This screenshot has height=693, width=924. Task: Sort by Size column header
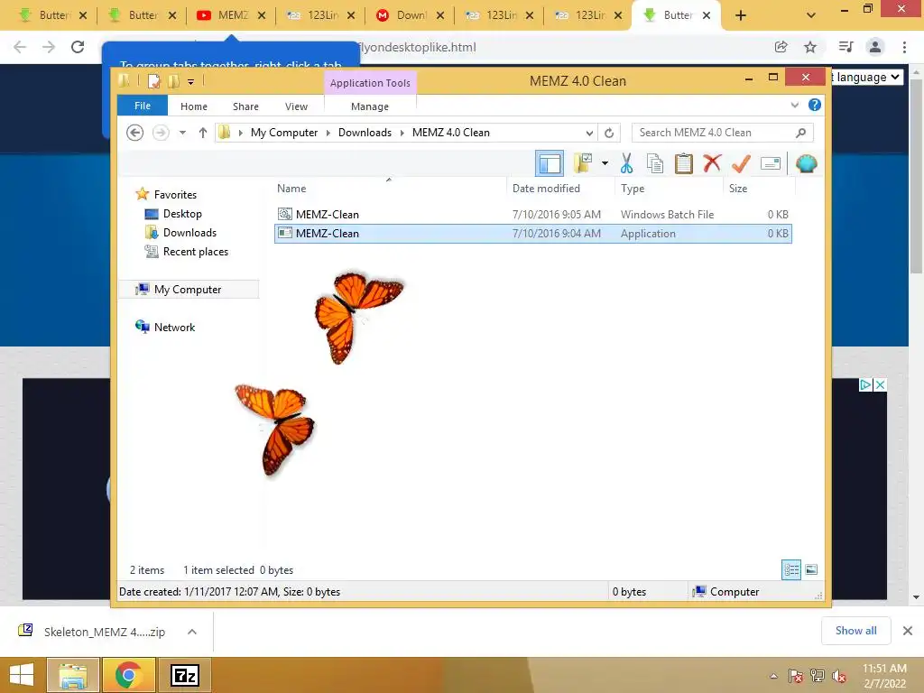(759, 188)
